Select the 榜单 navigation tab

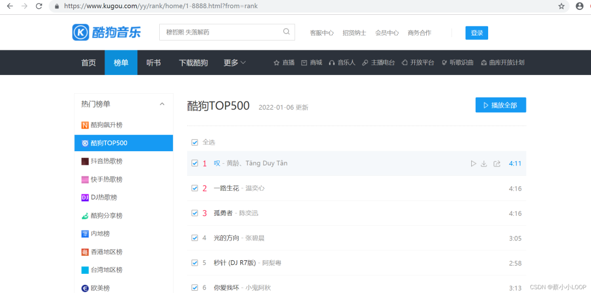tap(121, 62)
